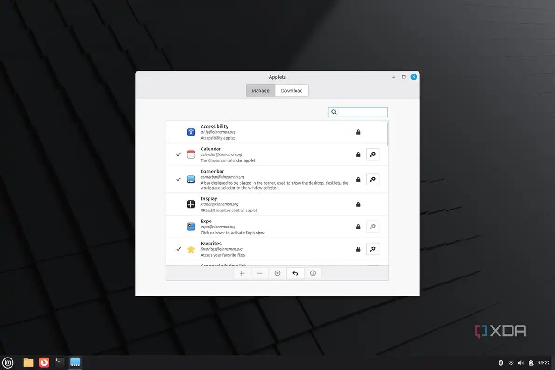This screenshot has height=370, width=555.
Task: Select the Display applet name
Action: pyautogui.click(x=209, y=198)
